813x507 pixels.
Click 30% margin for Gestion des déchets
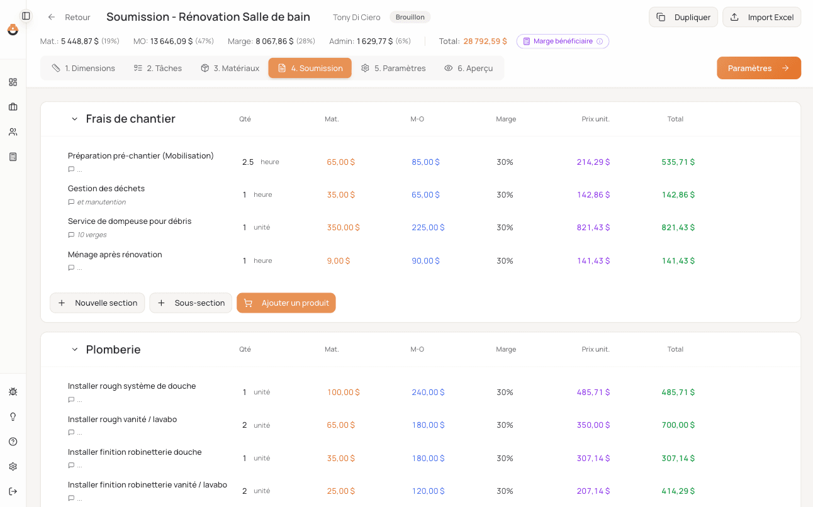pos(505,195)
